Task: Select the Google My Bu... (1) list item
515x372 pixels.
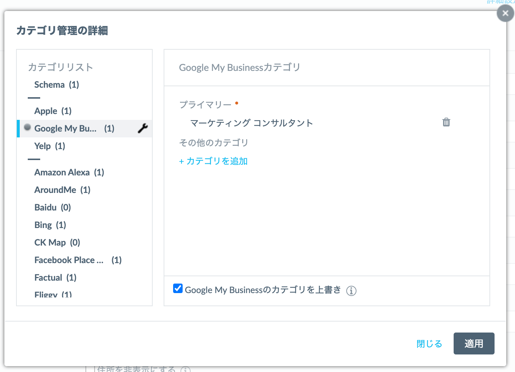Action: (85, 129)
